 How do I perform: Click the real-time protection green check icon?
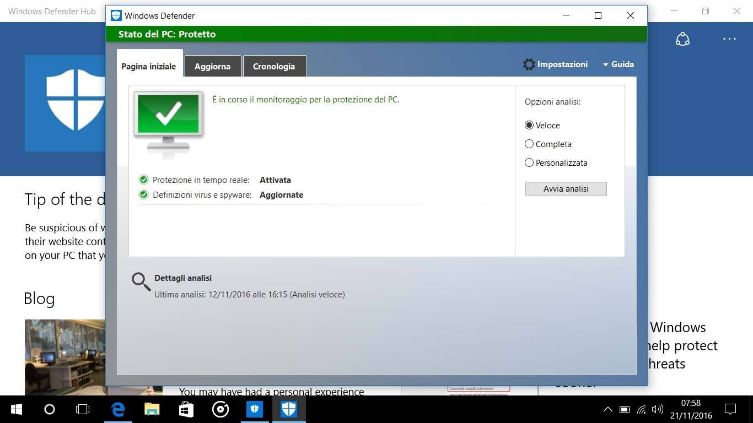[x=144, y=180]
